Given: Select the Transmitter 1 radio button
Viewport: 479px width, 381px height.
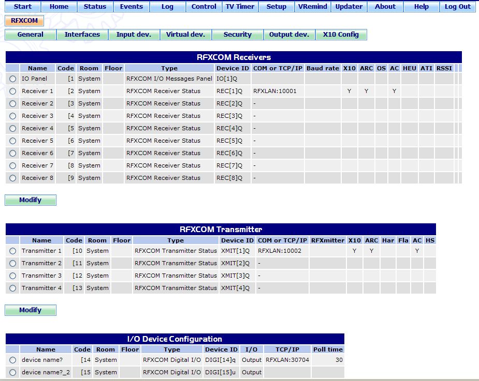Looking at the screenshot, I should pyautogui.click(x=12, y=251).
